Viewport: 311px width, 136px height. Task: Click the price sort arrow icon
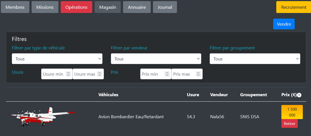coord(299,95)
